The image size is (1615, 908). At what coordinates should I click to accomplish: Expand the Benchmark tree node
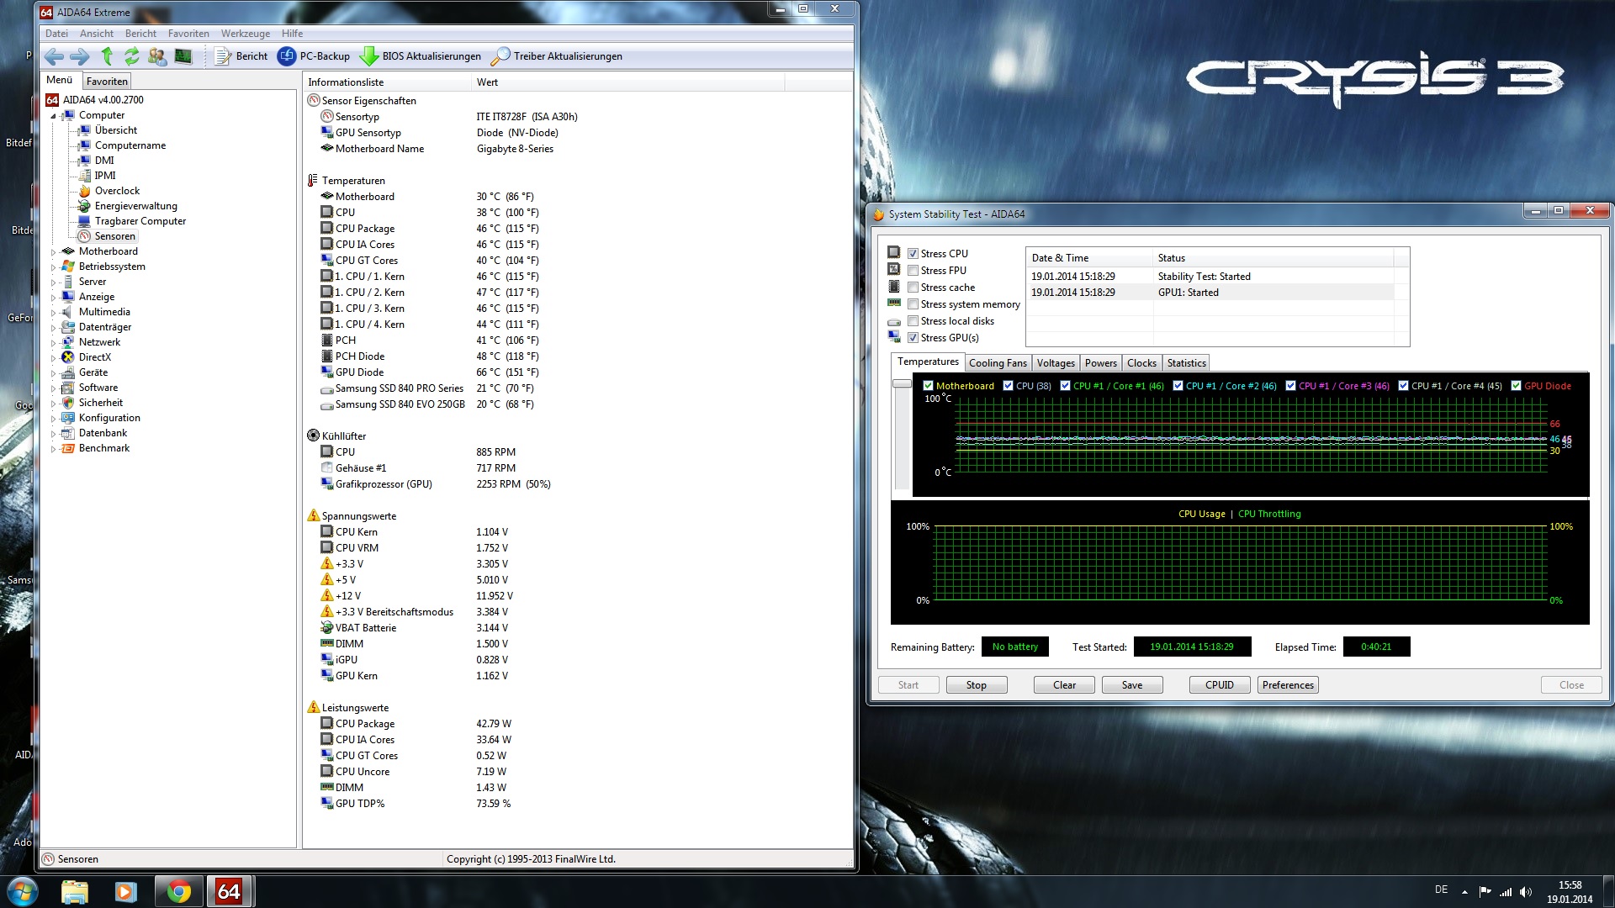point(53,449)
